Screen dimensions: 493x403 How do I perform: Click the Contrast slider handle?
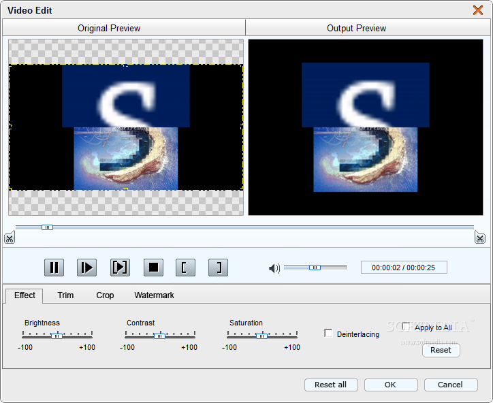(x=160, y=336)
